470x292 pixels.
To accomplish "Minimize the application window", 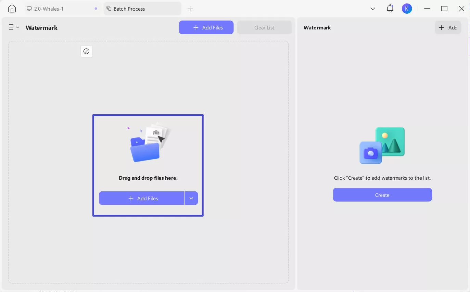I will point(427,9).
